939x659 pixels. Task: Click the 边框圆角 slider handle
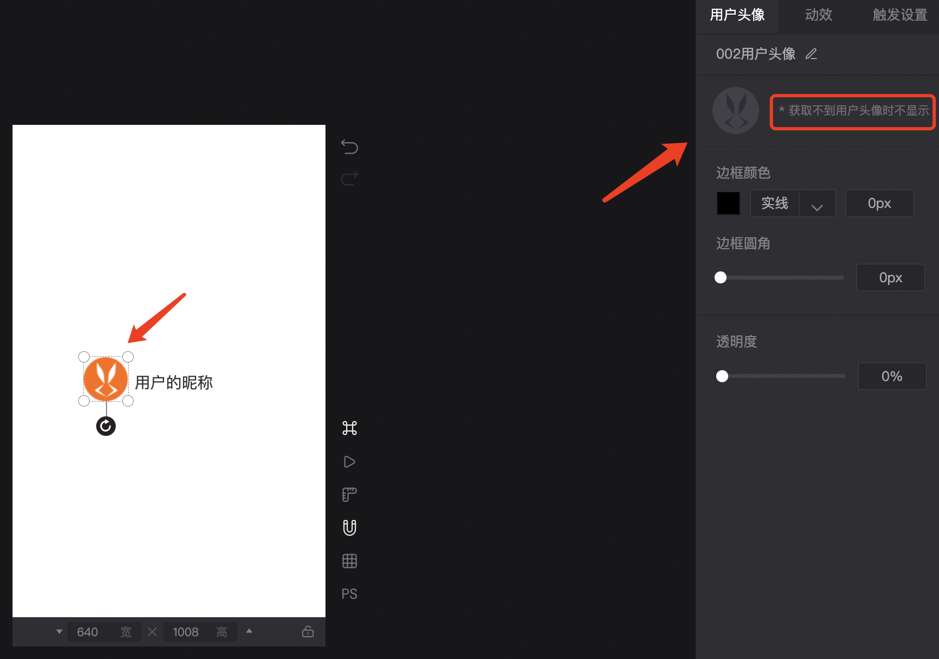(721, 277)
